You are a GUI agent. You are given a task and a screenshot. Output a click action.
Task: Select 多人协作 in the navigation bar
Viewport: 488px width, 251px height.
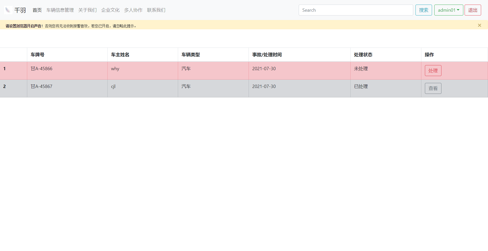[x=133, y=10]
